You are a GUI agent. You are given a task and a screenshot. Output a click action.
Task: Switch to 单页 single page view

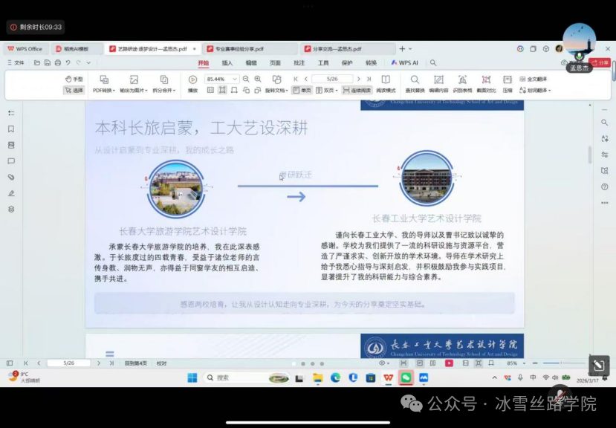pyautogui.click(x=302, y=90)
